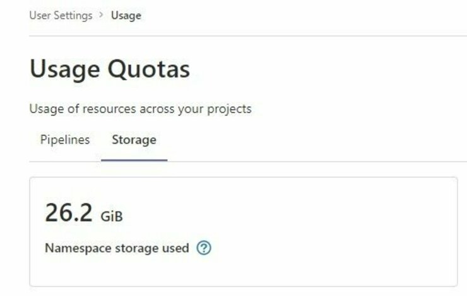Switch to the Pipelines tab

[x=65, y=139]
